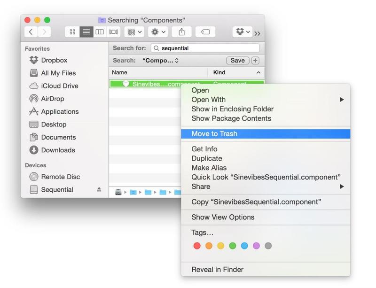This screenshot has width=376, height=288.
Task: Switch to list view
Action: (86, 32)
